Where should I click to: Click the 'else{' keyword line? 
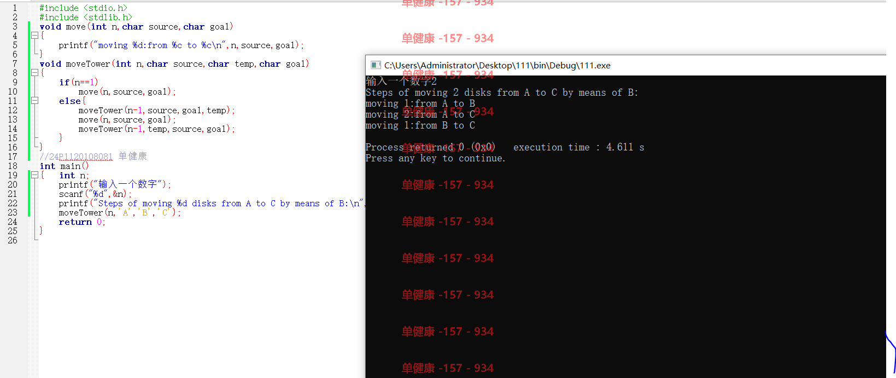(72, 101)
